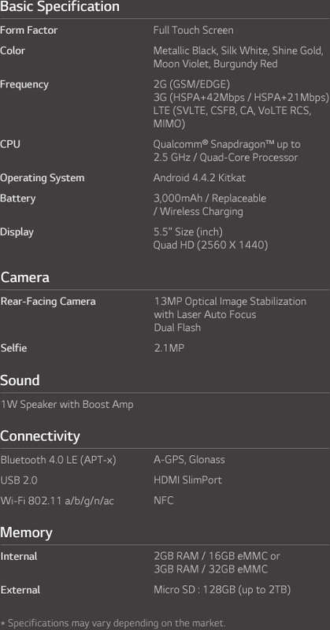
Task: Click the Basic Specification heading
Action: pos(60,7)
